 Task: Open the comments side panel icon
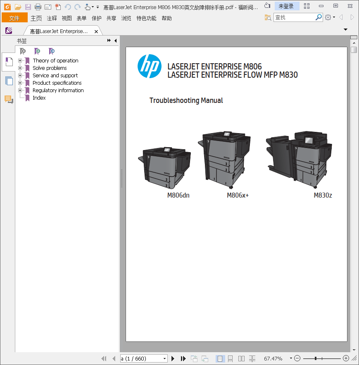[9, 99]
